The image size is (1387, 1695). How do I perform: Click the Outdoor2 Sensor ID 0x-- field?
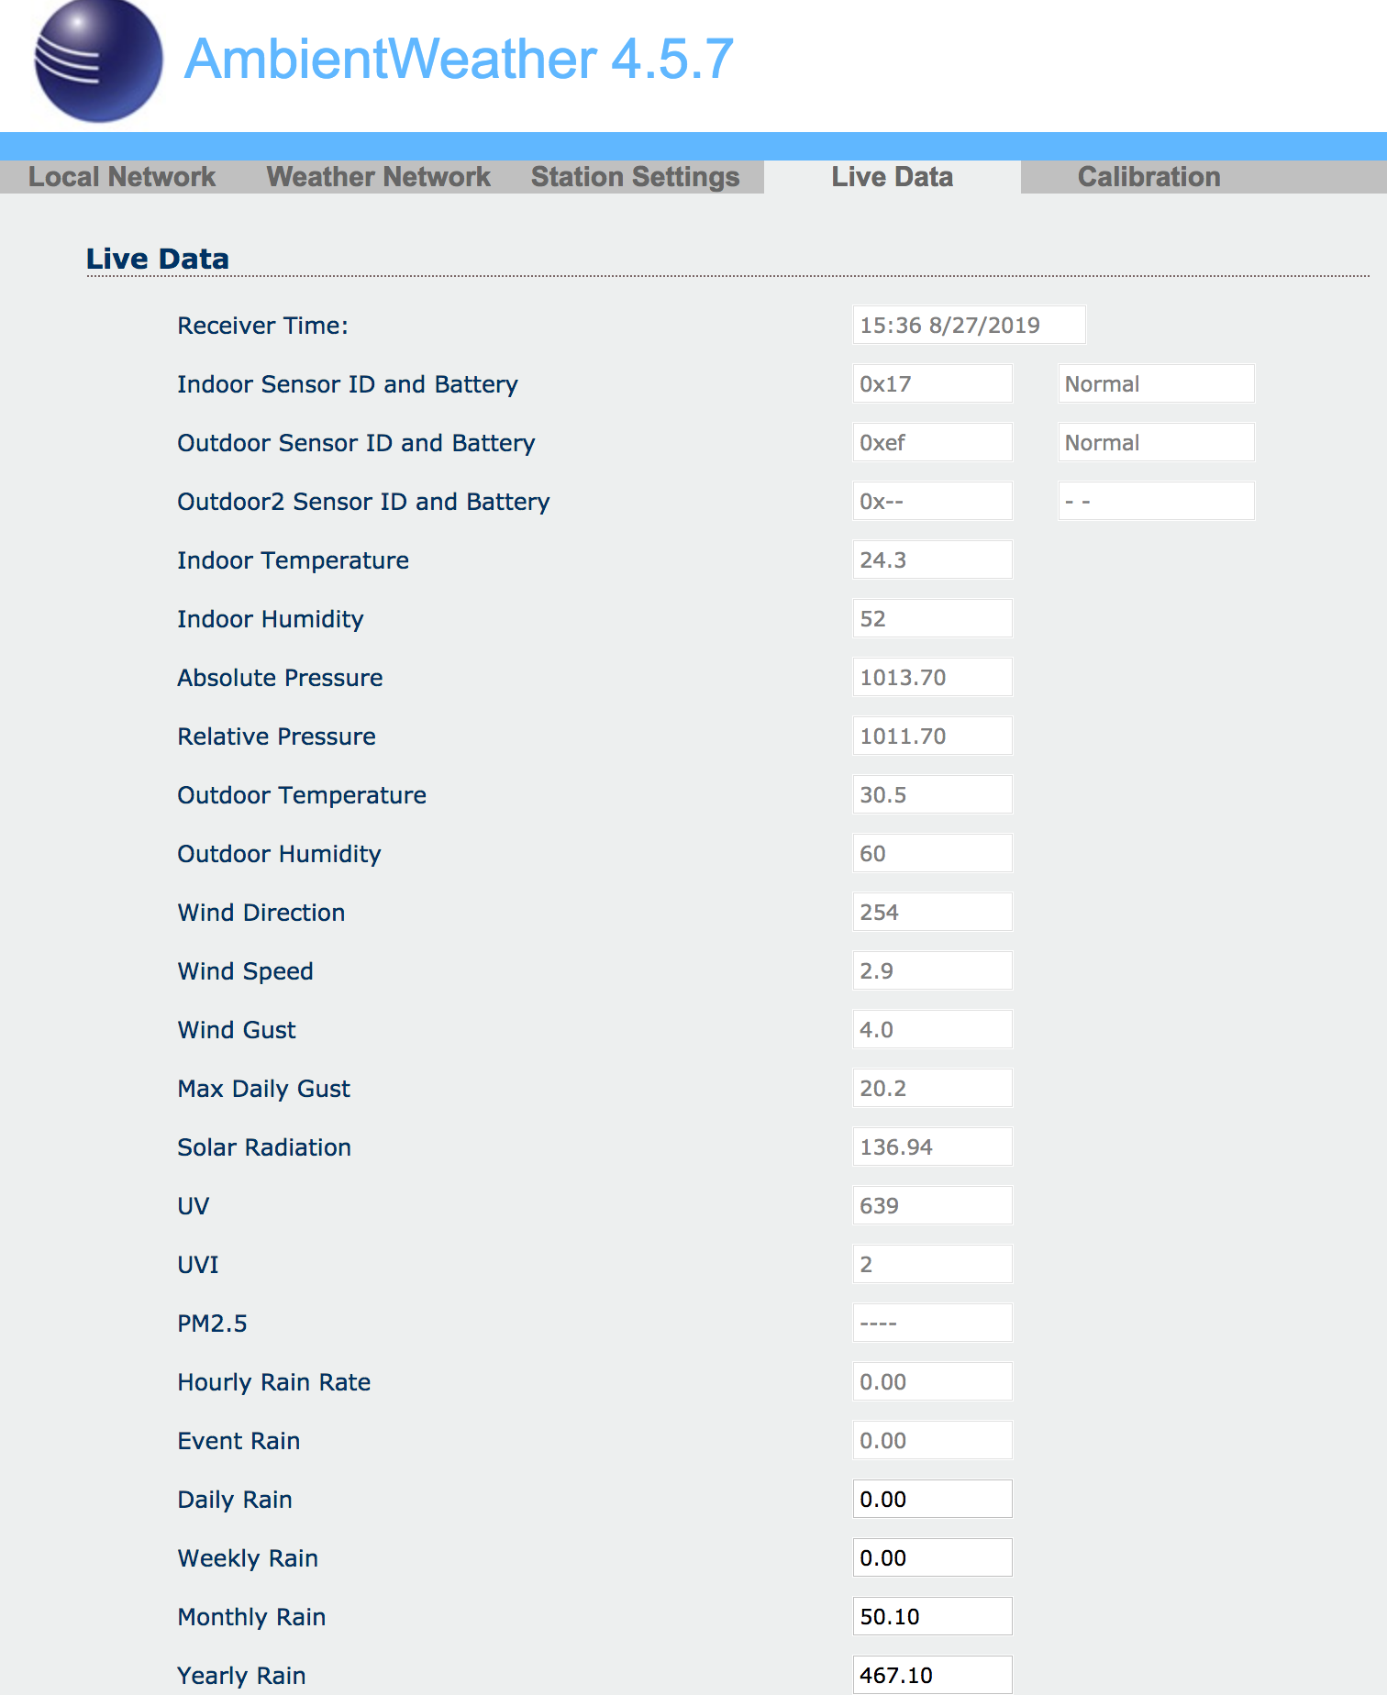tap(932, 501)
